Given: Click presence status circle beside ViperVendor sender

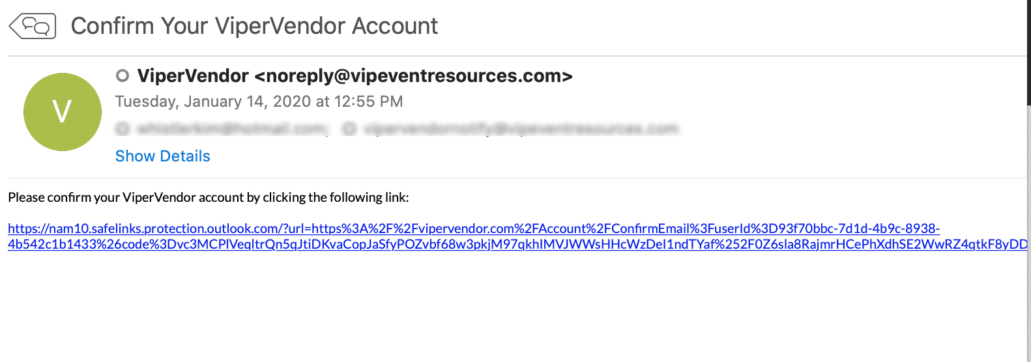Looking at the screenshot, I should point(123,76).
